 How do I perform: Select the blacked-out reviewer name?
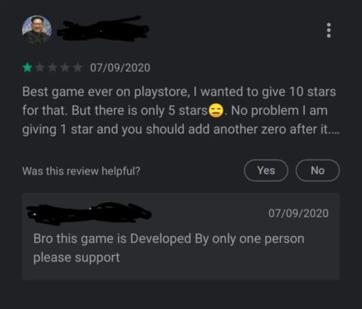(103, 30)
